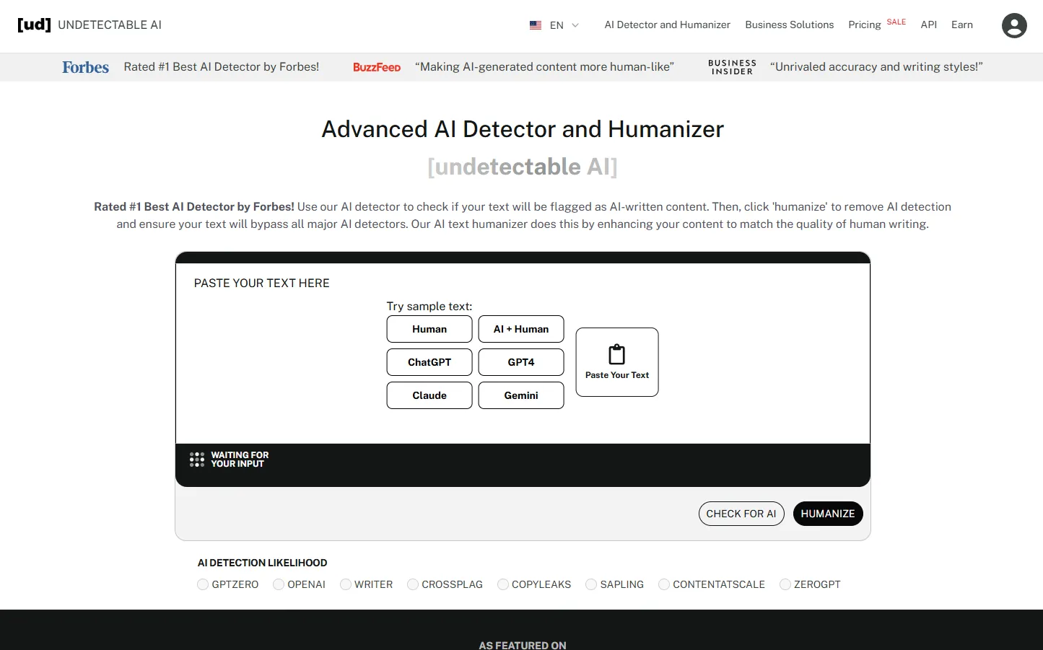This screenshot has height=650, width=1043.
Task: Click the dotted grid waiting indicator icon
Action: (196, 459)
